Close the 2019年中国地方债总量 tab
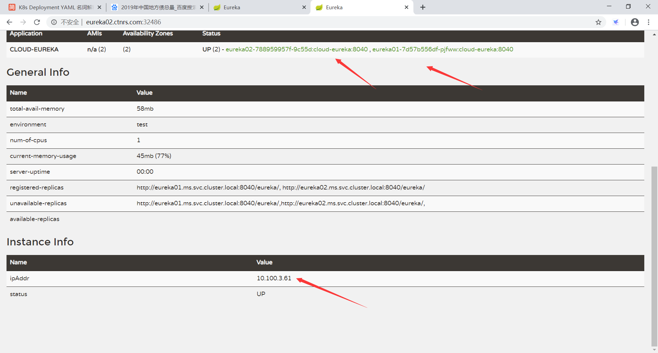The image size is (658, 353). pyautogui.click(x=202, y=7)
